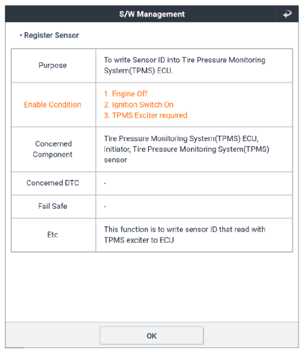Click the Fail Safe row label
The width and height of the screenshot is (304, 353).
(53, 206)
